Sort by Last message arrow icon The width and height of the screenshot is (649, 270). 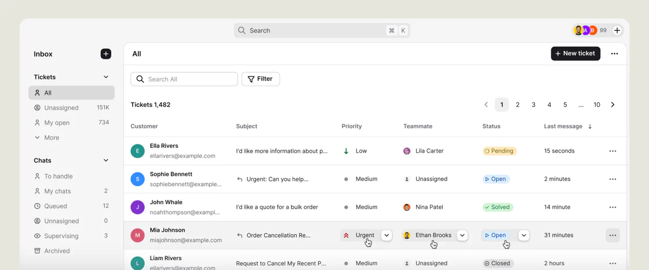(590, 127)
